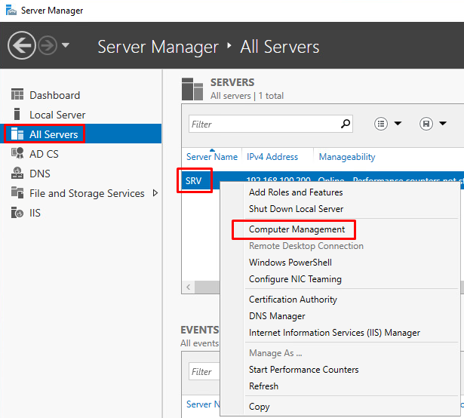Click the IIS role icon

coord(17,213)
